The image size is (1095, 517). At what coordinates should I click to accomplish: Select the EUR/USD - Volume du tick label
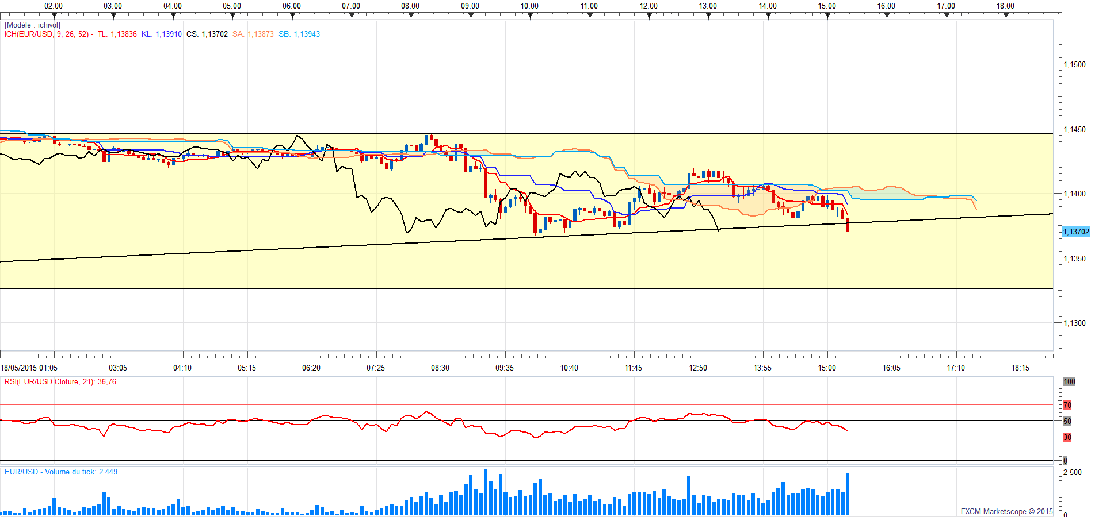pyautogui.click(x=61, y=472)
